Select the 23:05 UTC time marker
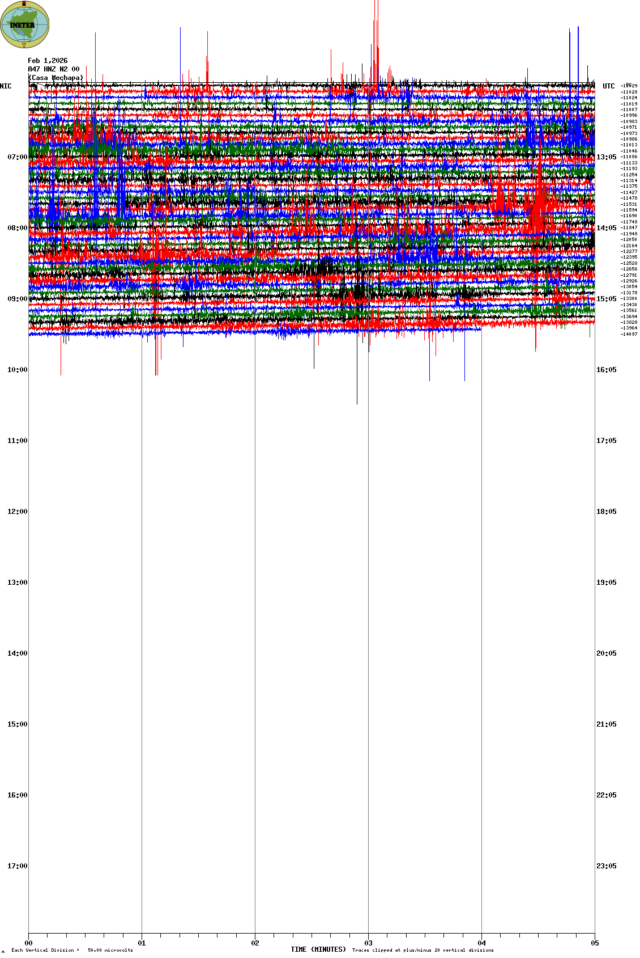Image resolution: width=640 pixels, height=958 pixels. pos(606,866)
